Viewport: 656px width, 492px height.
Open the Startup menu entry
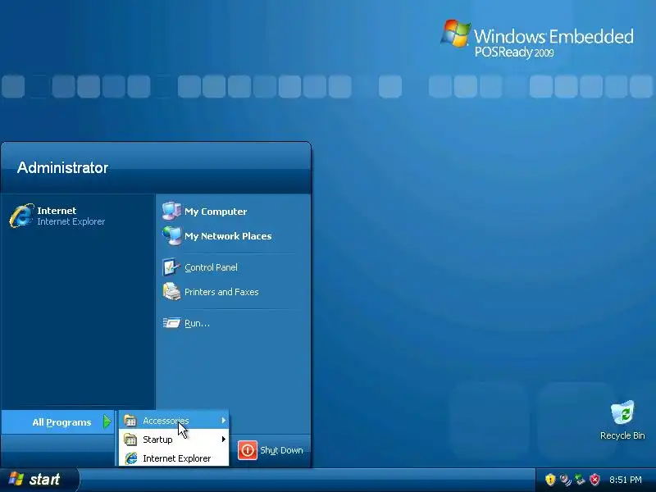(x=174, y=440)
